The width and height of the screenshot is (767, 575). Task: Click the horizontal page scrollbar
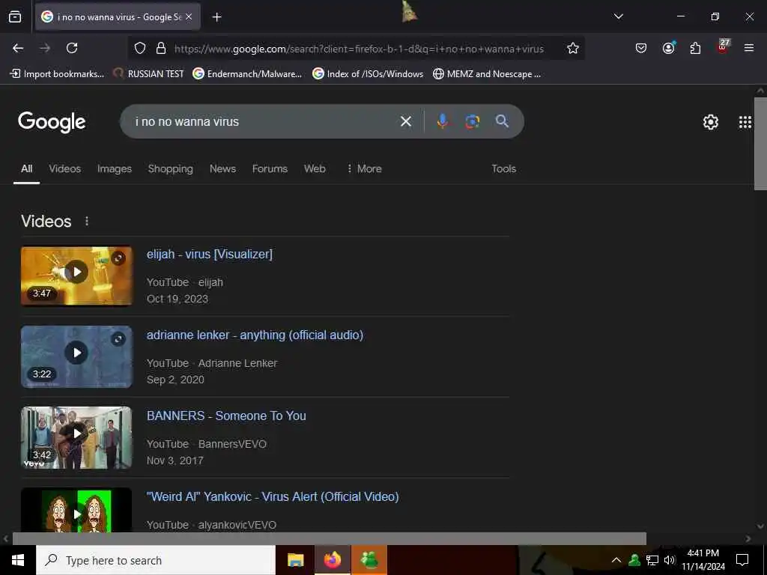[x=330, y=538]
